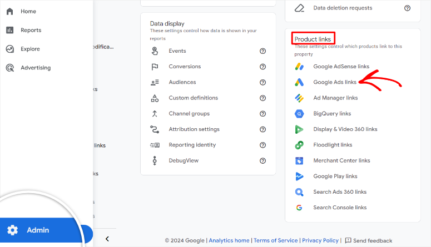Screen dimensions: 431x247
Task: Open Ad Manager links
Action: pos(335,98)
